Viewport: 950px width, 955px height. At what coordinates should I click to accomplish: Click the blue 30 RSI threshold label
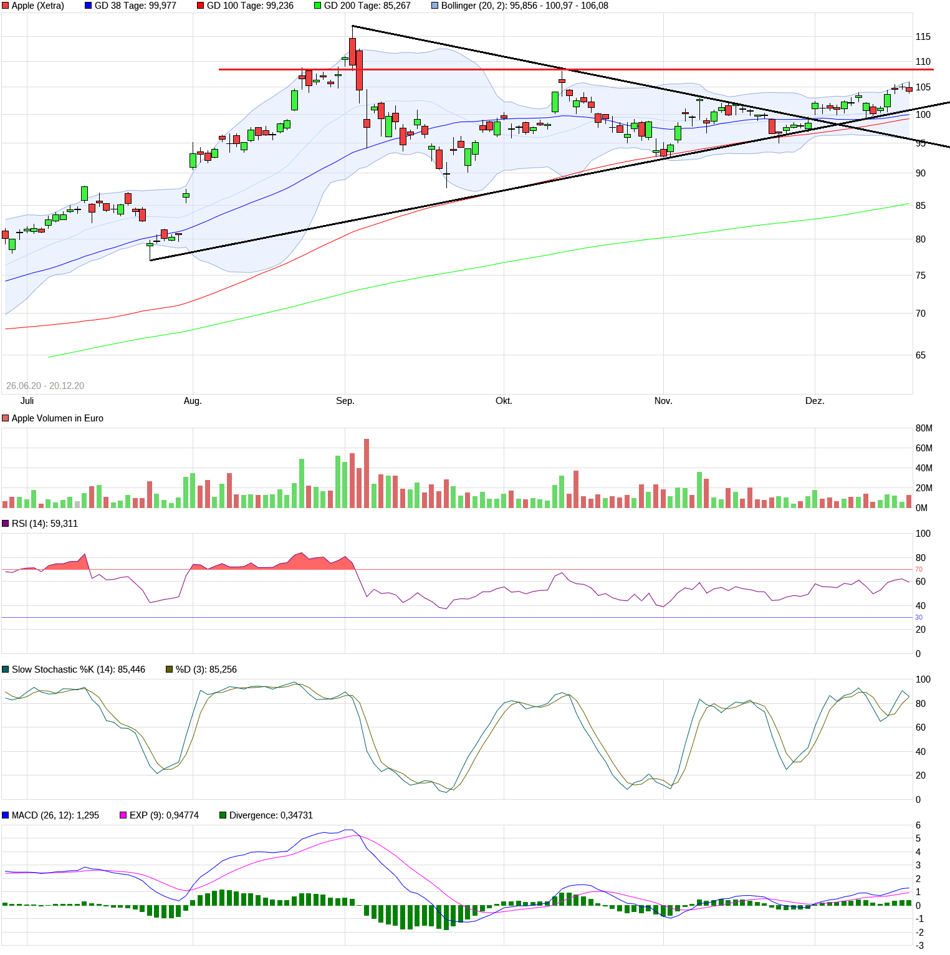[919, 618]
